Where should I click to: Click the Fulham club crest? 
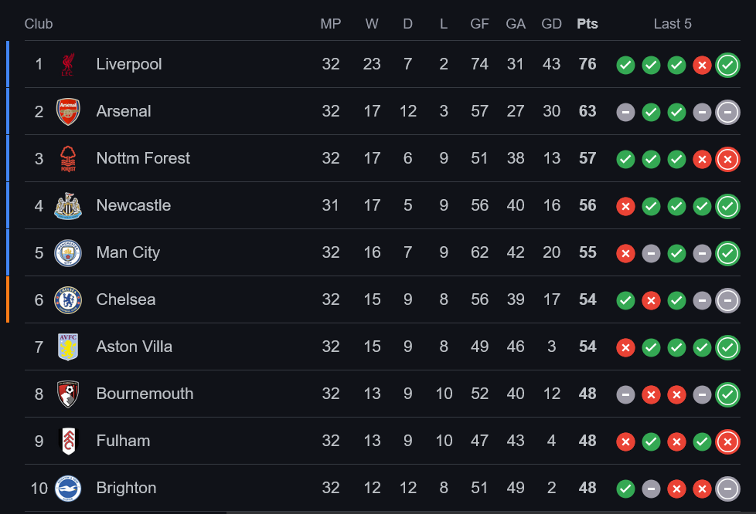[x=68, y=441]
